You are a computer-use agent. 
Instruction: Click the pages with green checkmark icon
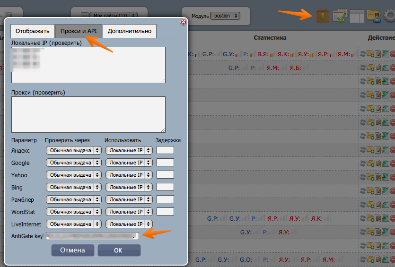(340, 16)
